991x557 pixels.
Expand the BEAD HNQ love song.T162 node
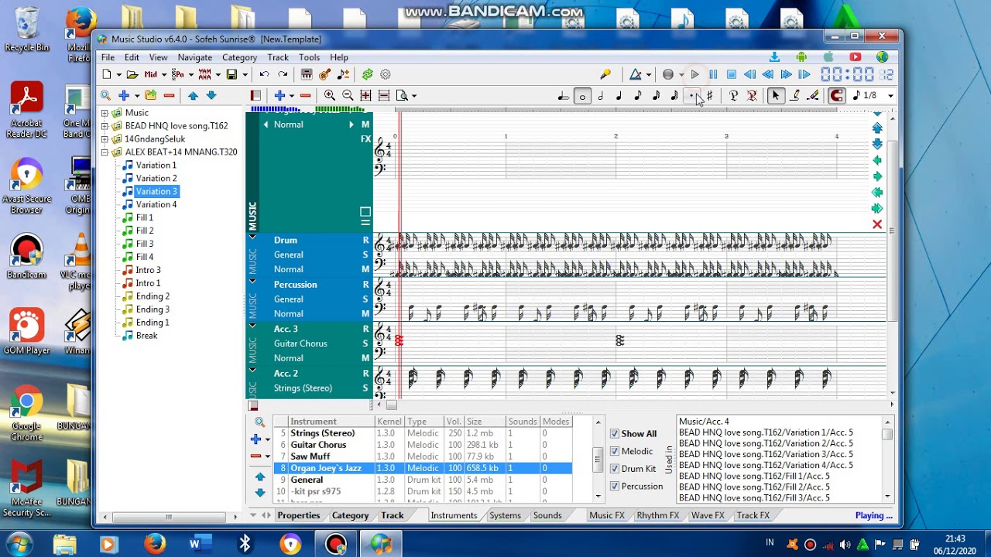[x=105, y=126]
